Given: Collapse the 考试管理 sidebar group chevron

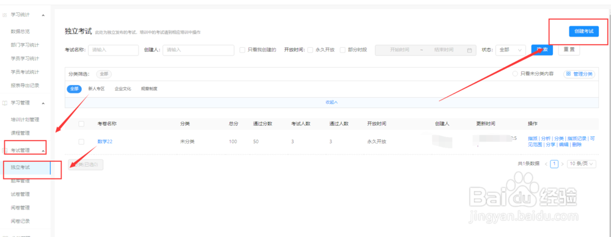Looking at the screenshot, I should pos(43,150).
